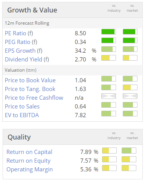The width and height of the screenshot is (145, 182).
Task: Click Price to Free Cashflow market n/a bar
Action: coord(130,96)
